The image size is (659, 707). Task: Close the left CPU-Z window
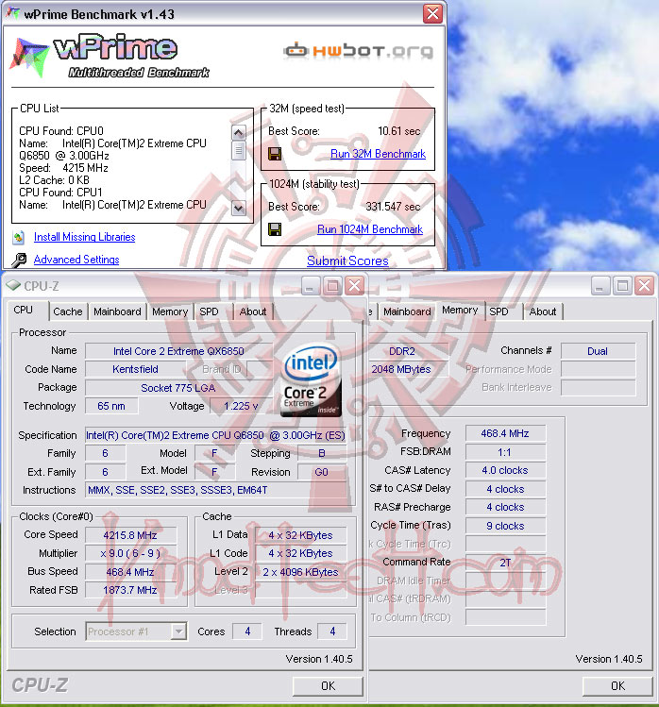(x=355, y=286)
